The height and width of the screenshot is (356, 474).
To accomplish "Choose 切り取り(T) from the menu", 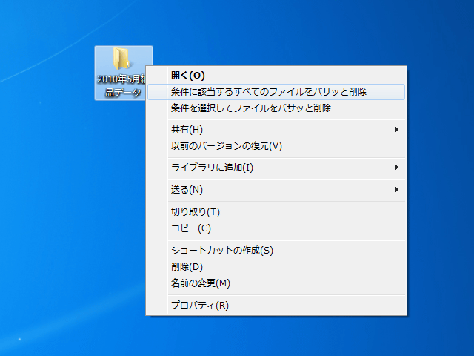I will [x=276, y=212].
